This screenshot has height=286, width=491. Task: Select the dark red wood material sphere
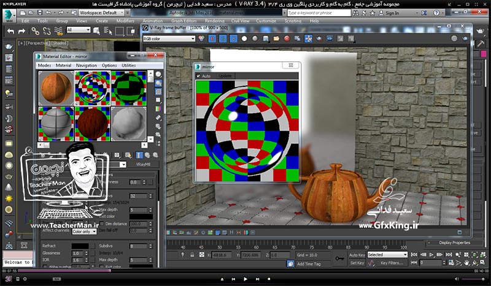pos(93,124)
